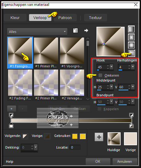Click the arrow icon beside category list
Viewport: 141px width, 168px height.
86,30
